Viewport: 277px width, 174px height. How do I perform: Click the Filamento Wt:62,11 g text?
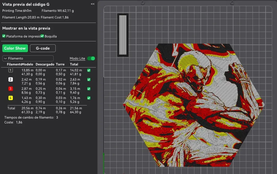pyautogui.click(x=58, y=11)
